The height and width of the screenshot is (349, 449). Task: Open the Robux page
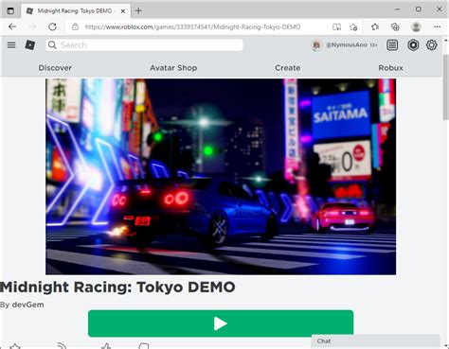click(391, 68)
